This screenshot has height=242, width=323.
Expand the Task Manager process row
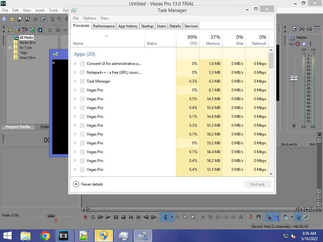[x=75, y=81]
